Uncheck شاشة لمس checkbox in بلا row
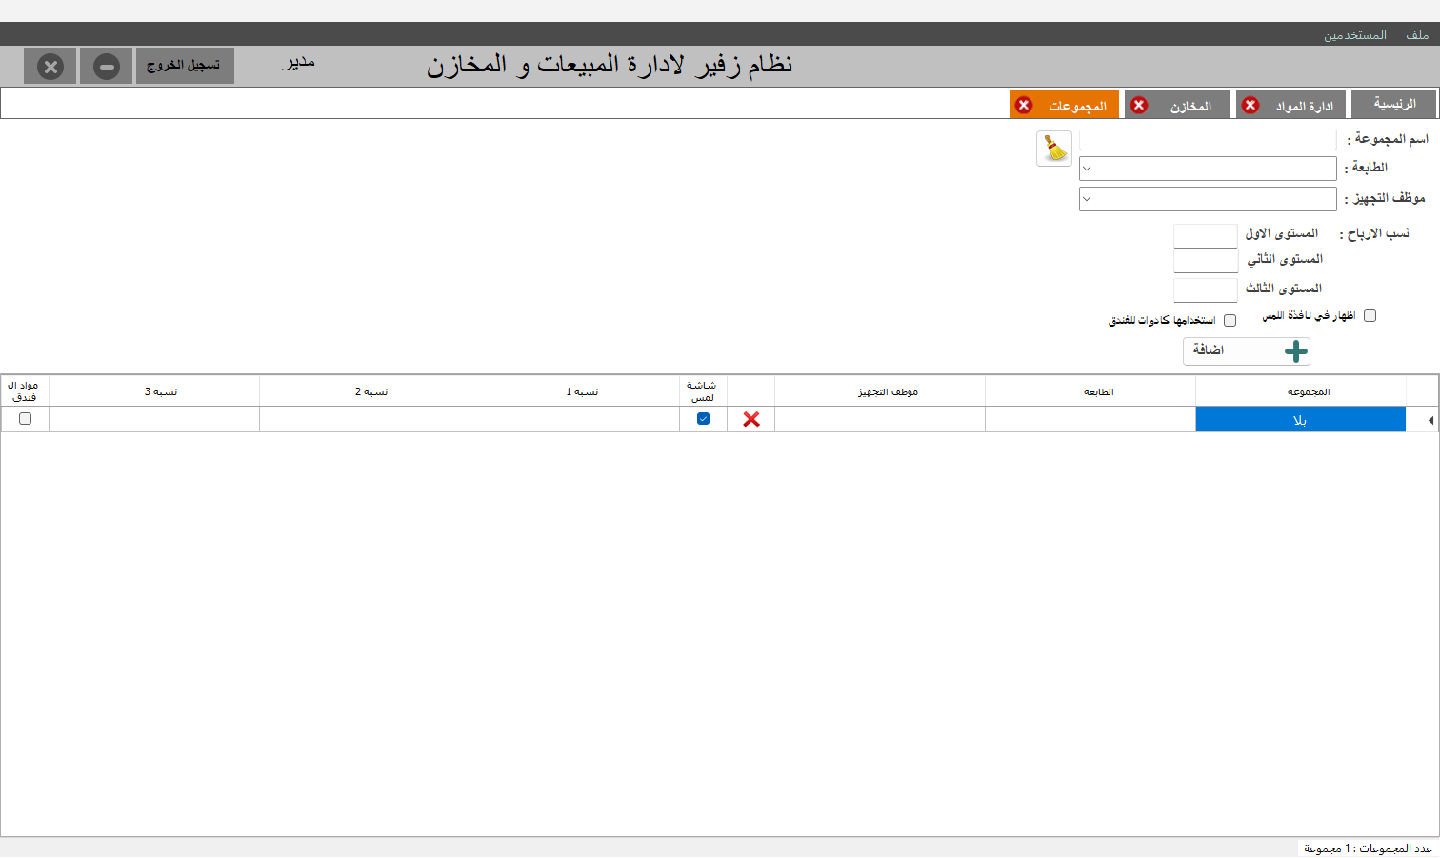Image resolution: width=1440 pixels, height=858 pixels. [x=703, y=419]
